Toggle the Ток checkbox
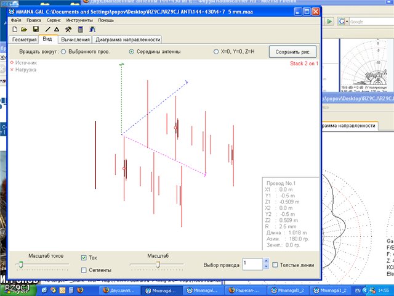Screen dimensions: 394x296 click(84, 258)
